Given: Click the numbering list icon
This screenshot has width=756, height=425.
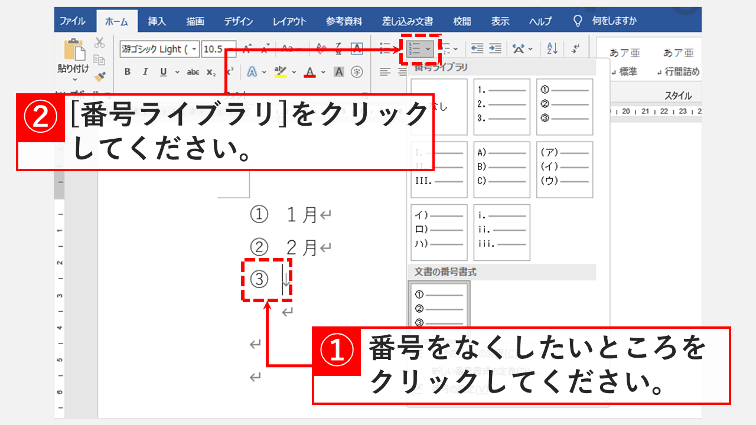Looking at the screenshot, I should [413, 48].
